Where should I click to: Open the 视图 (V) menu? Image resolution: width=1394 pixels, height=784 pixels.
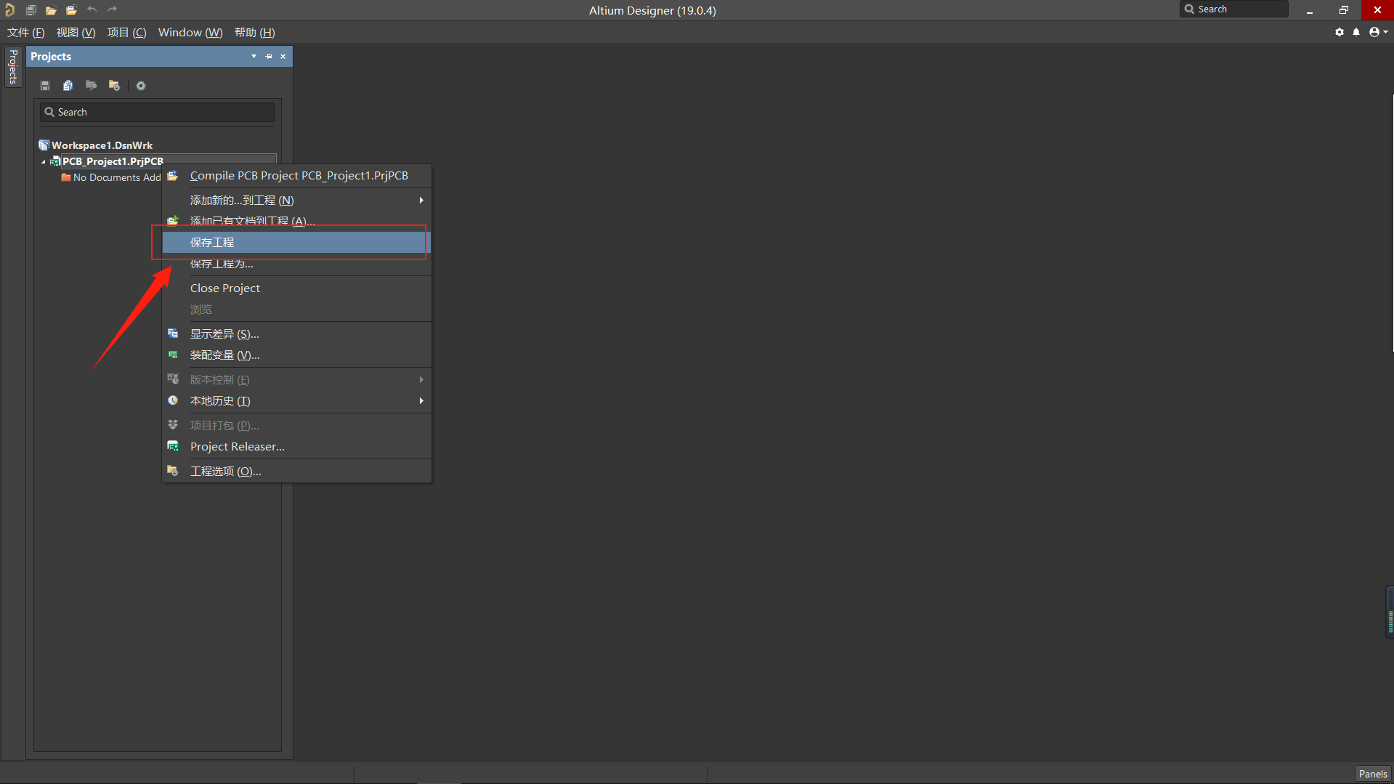[76, 33]
